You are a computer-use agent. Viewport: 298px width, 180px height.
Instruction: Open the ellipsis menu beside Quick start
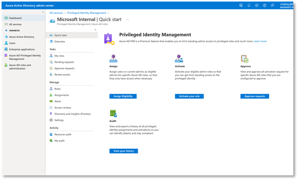128,19
